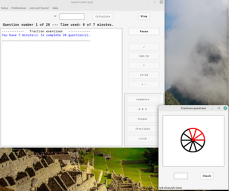Minimize the Fractions questions window

tap(212, 108)
